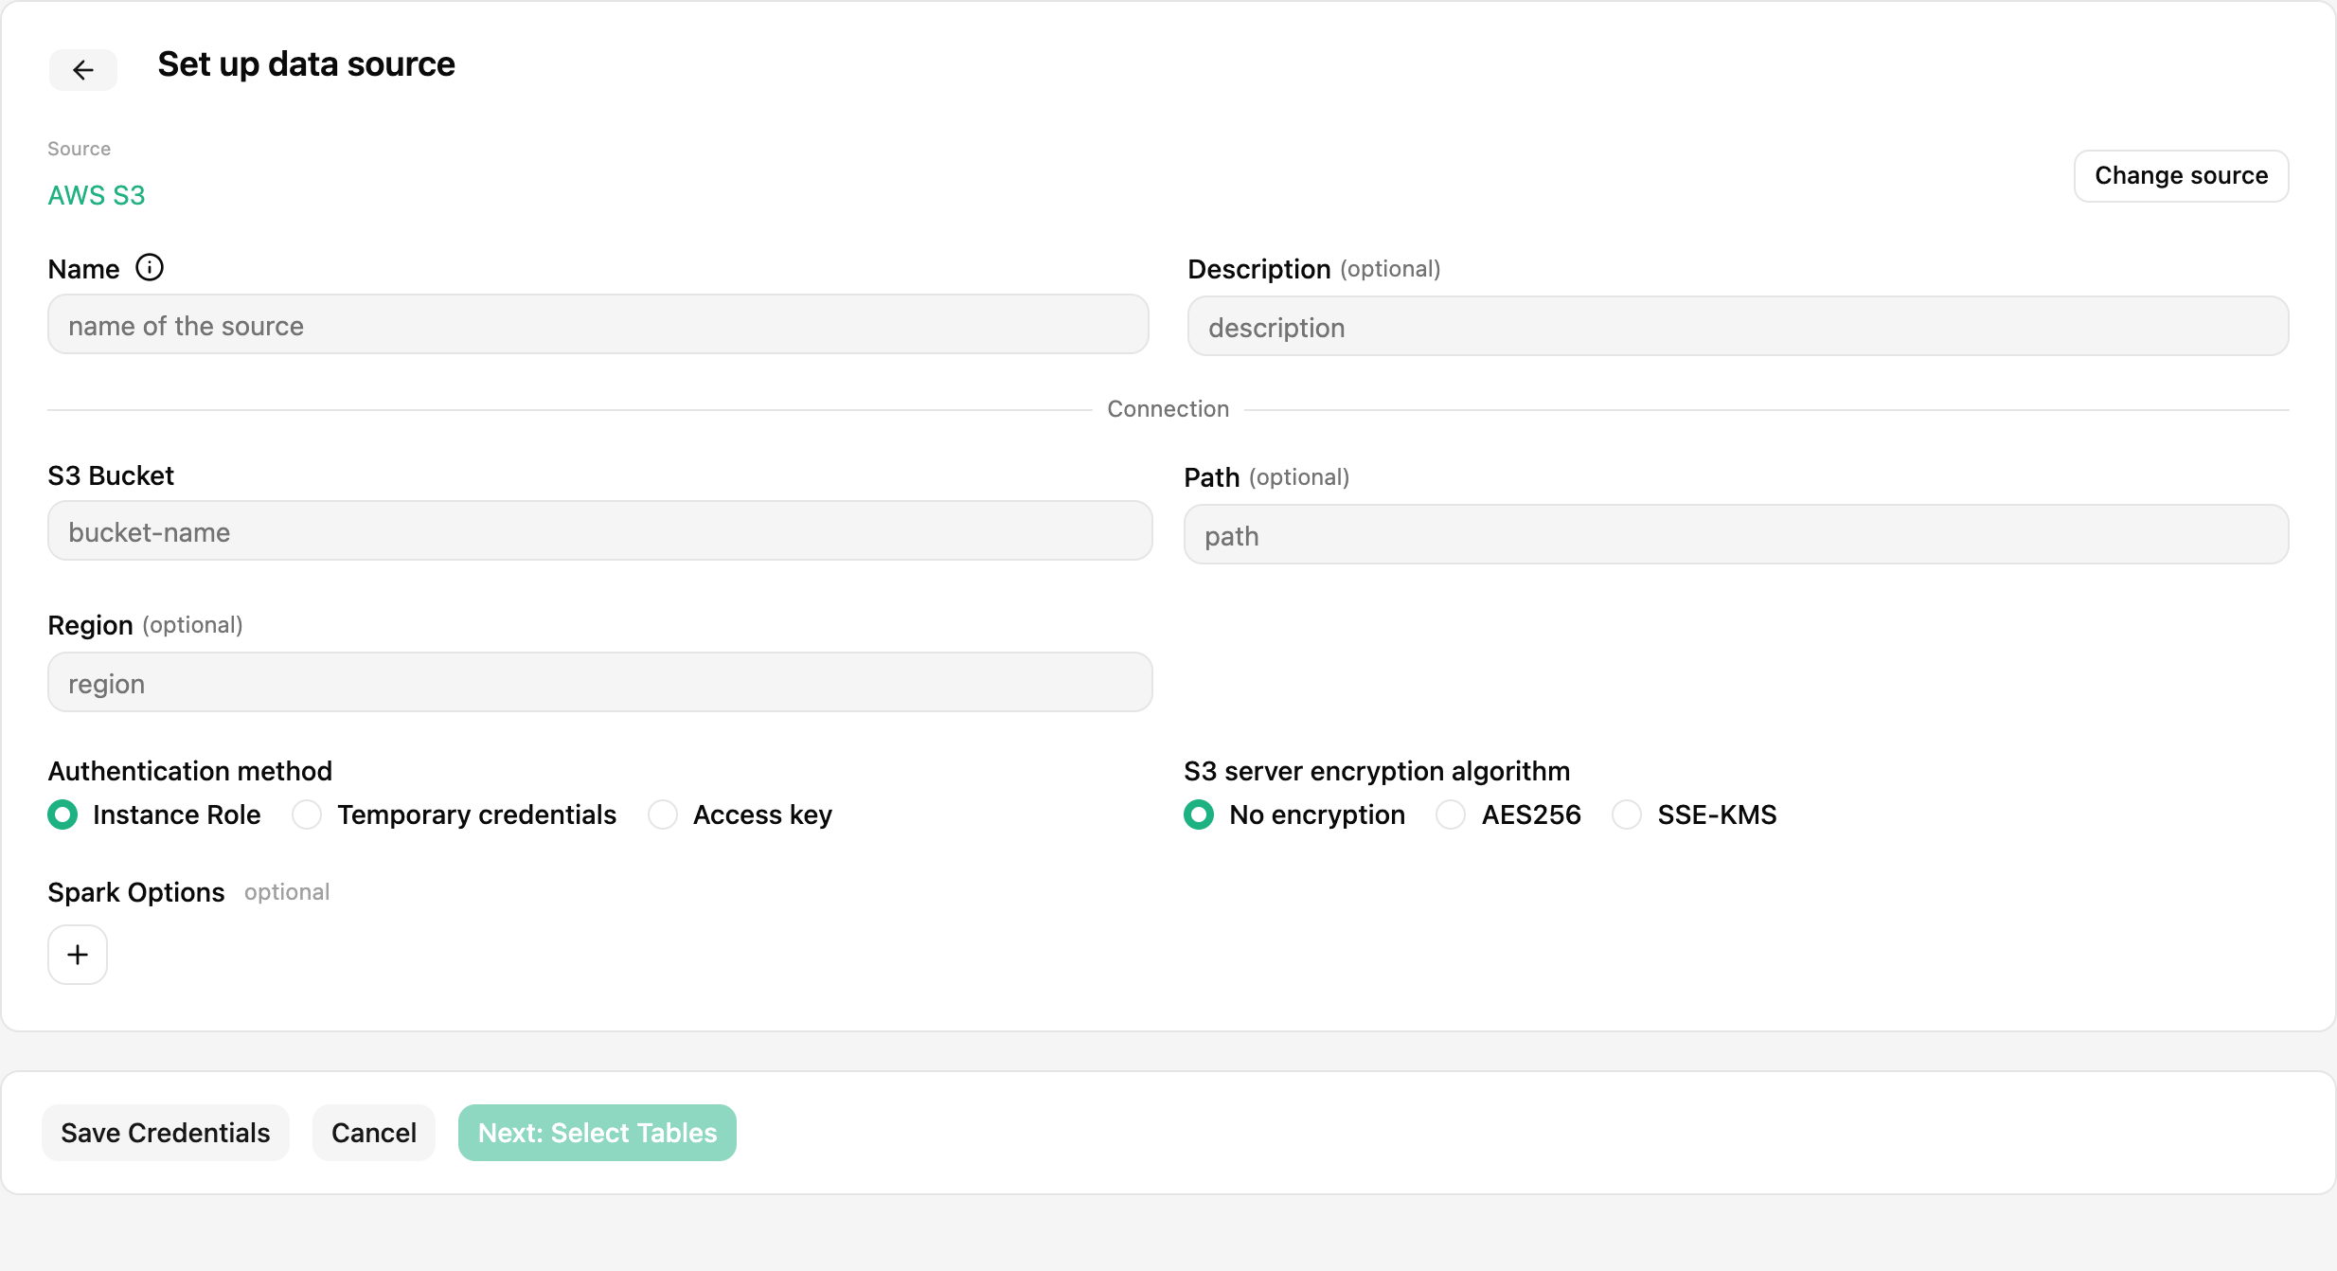Focus the source Name input field

598,325
